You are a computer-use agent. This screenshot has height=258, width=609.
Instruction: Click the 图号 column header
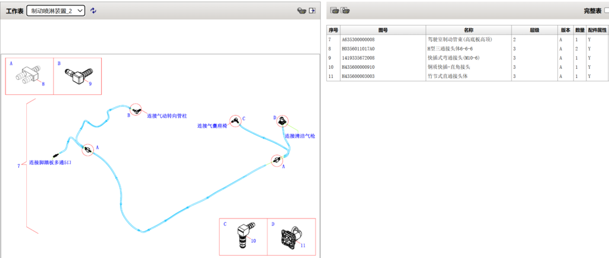[382, 30]
